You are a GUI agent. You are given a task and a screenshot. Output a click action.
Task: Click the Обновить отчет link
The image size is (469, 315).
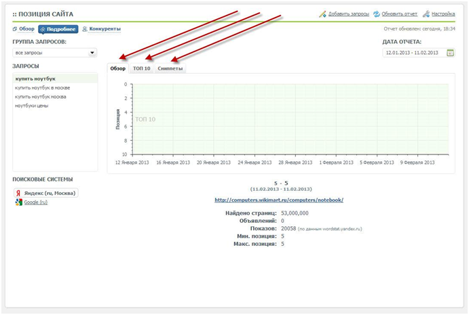point(399,14)
